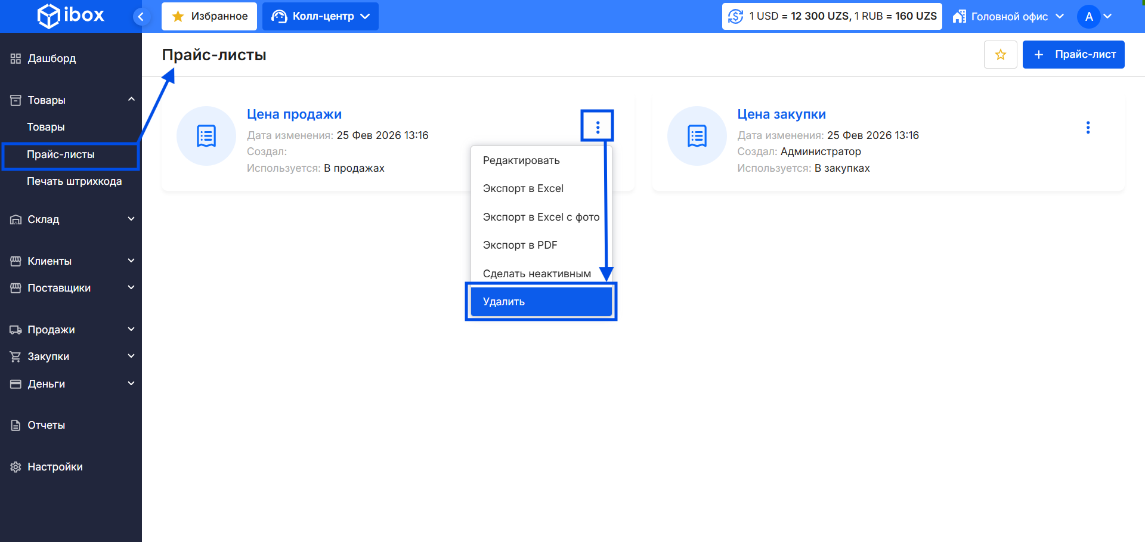Select Редактировать in the context menu

[x=521, y=160]
